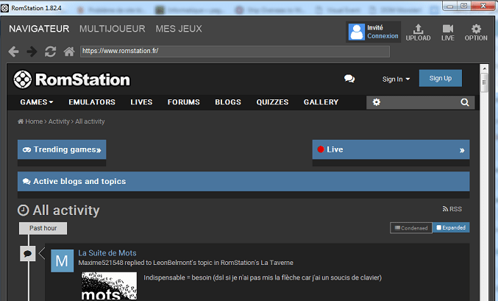Switch to Expanded activity view
Viewport: 498px width, 301px height.
click(x=451, y=228)
